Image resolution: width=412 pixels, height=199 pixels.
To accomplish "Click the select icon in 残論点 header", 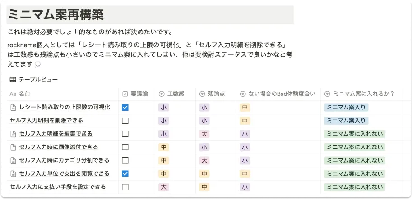I will (x=202, y=94).
